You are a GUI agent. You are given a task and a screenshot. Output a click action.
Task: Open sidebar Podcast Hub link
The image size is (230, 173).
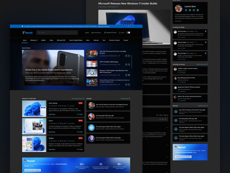203,106
